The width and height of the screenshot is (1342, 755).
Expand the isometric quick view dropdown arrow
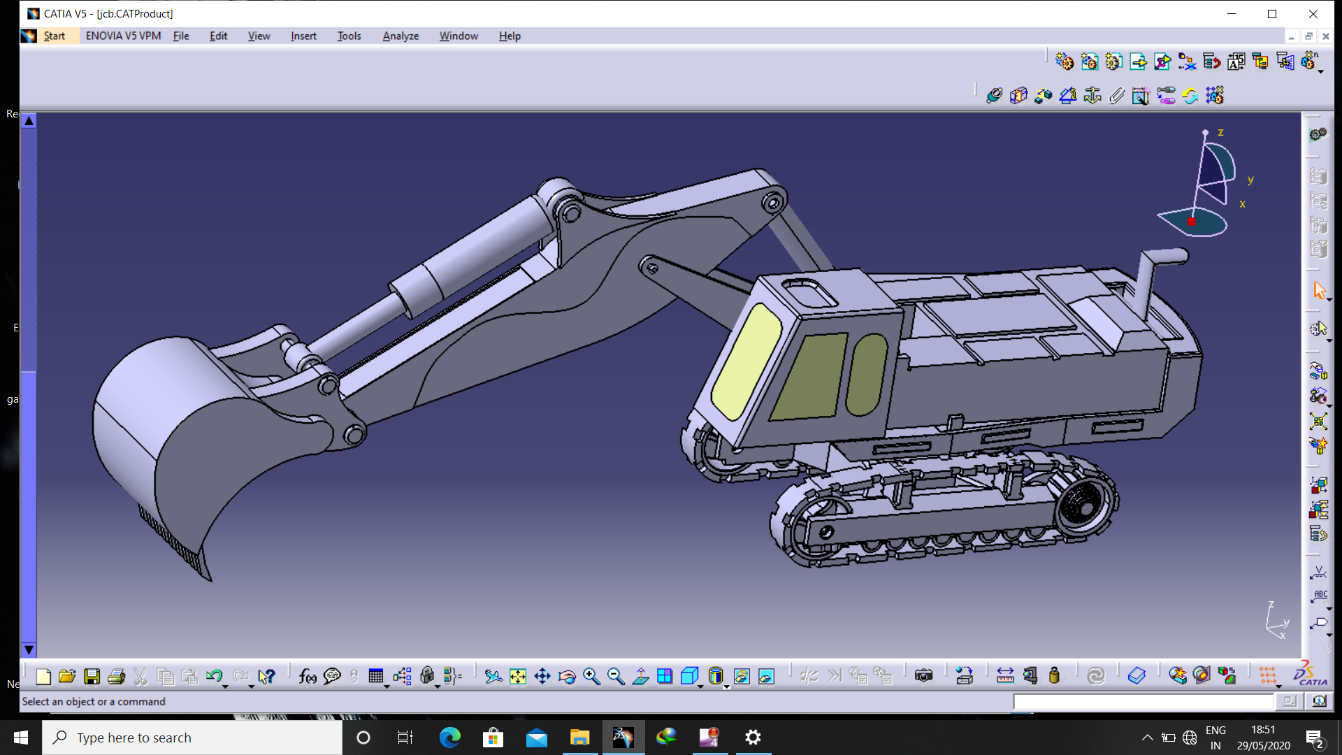click(700, 686)
